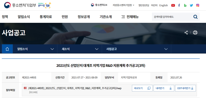Click the red hwp file icon
206x109 pixels.
pos(25,88)
